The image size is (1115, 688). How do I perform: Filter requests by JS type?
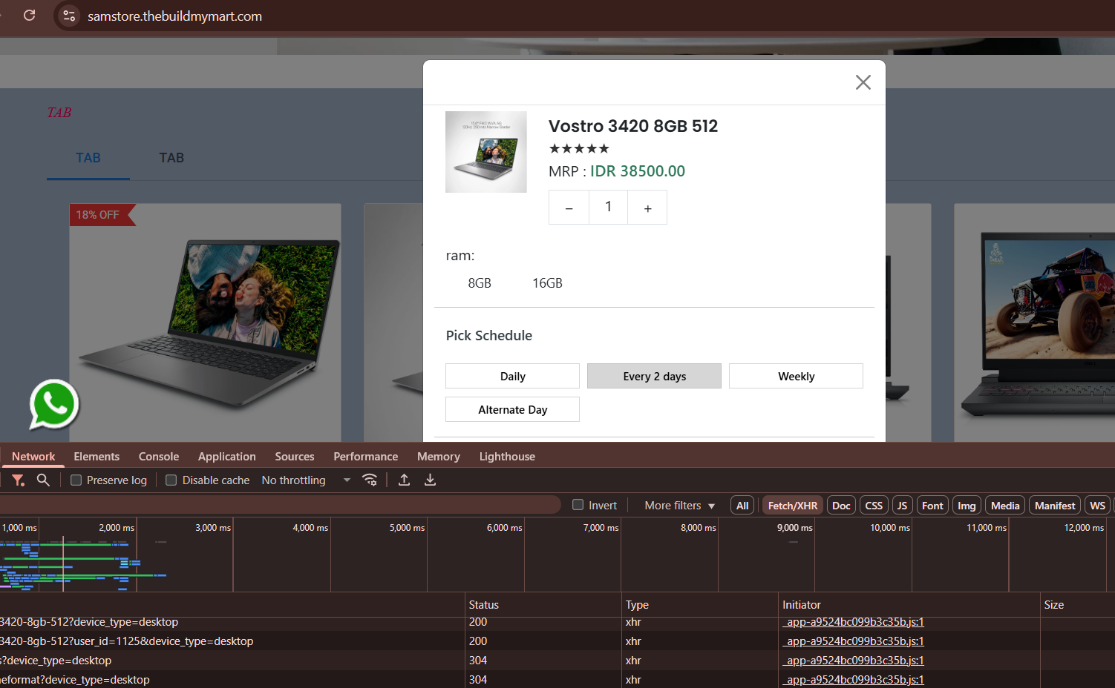902,506
